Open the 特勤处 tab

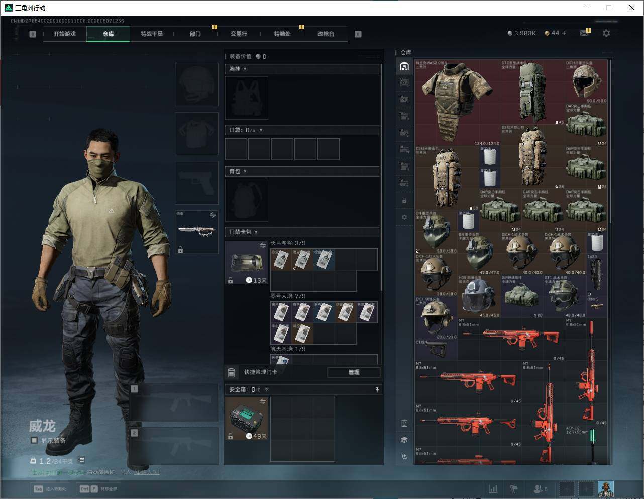(282, 34)
